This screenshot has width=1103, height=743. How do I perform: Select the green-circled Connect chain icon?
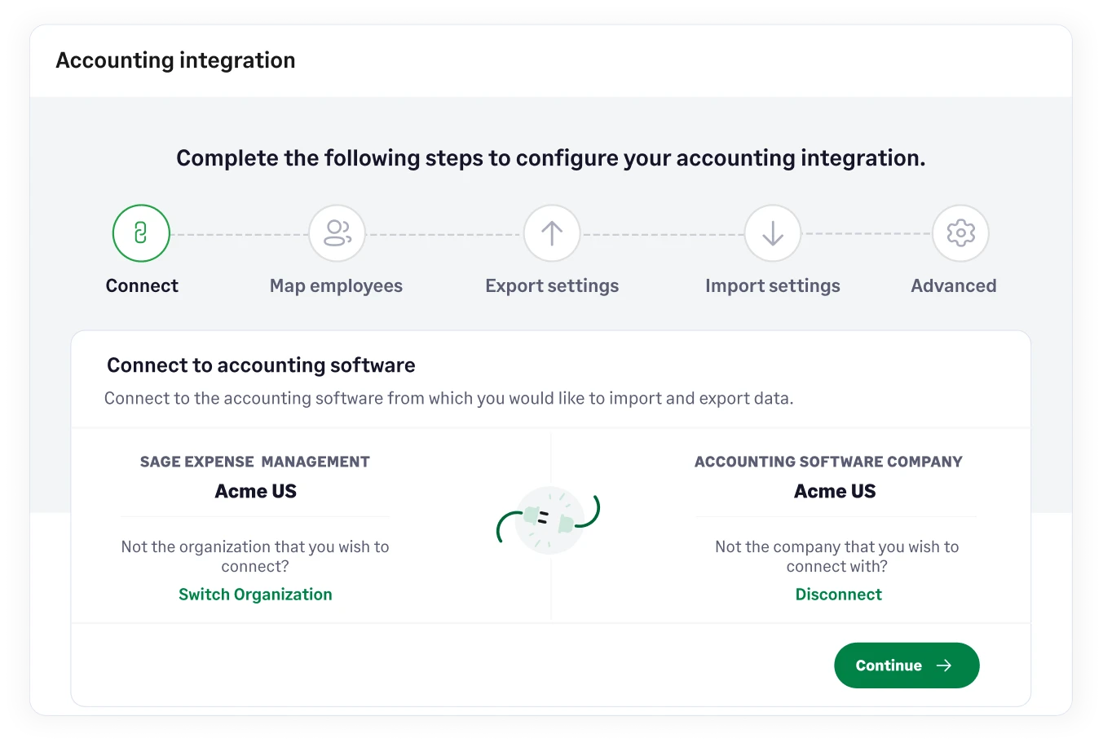click(x=141, y=232)
